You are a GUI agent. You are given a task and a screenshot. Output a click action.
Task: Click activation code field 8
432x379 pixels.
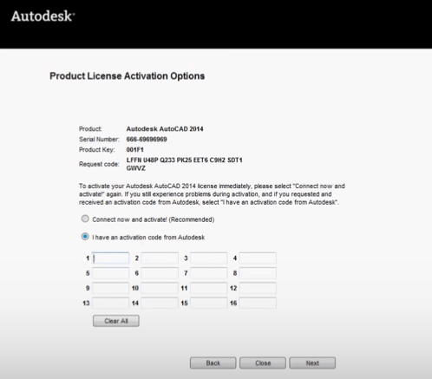258,273
